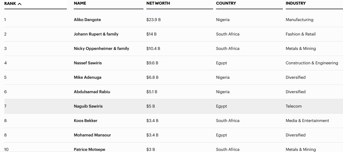Click Mohamed Mansour's name

93,135
